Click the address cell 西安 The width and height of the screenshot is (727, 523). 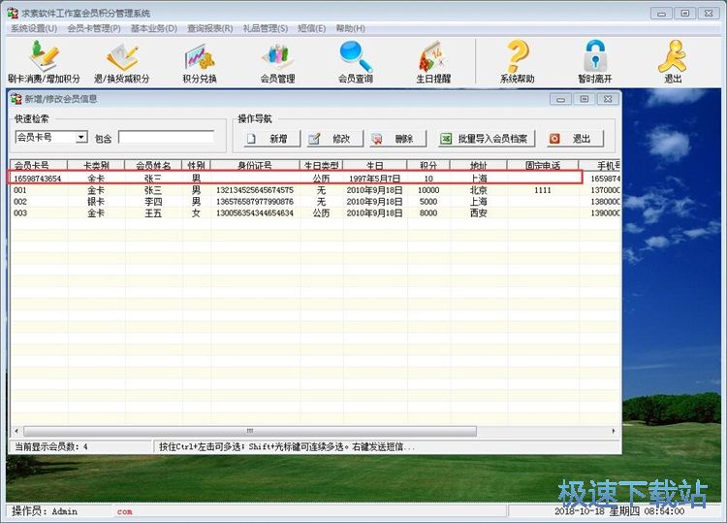(479, 213)
